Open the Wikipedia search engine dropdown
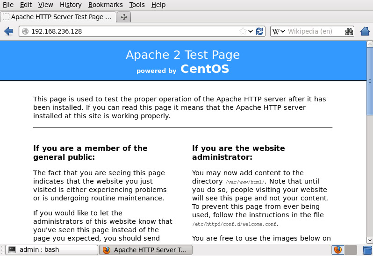 coord(283,31)
